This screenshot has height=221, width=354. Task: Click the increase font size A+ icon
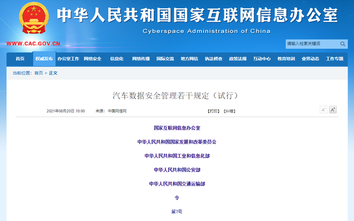pos(333,110)
